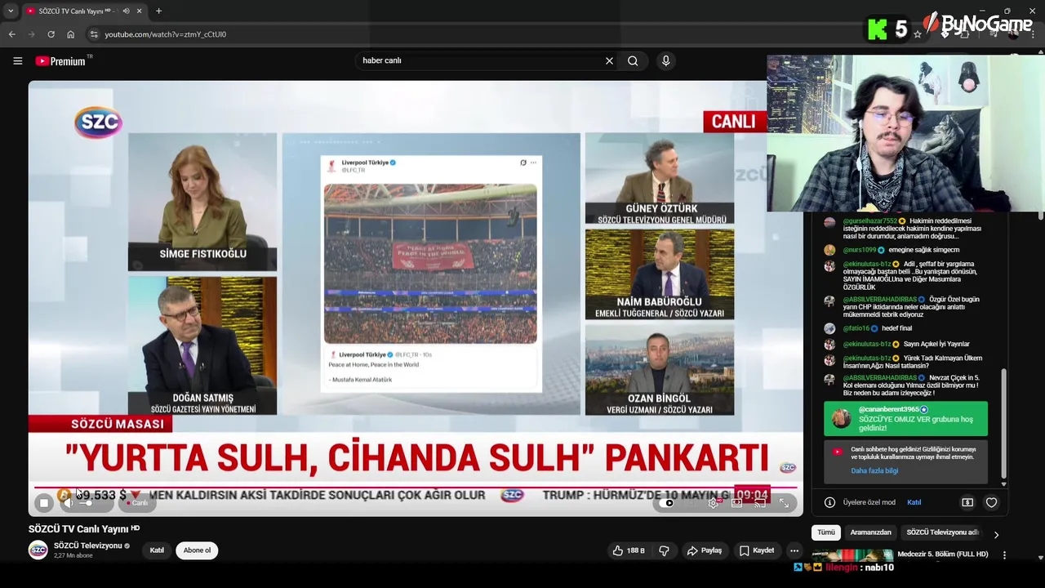Click the blue Katıl link in chat
The height and width of the screenshot is (588, 1045).
tap(914, 502)
